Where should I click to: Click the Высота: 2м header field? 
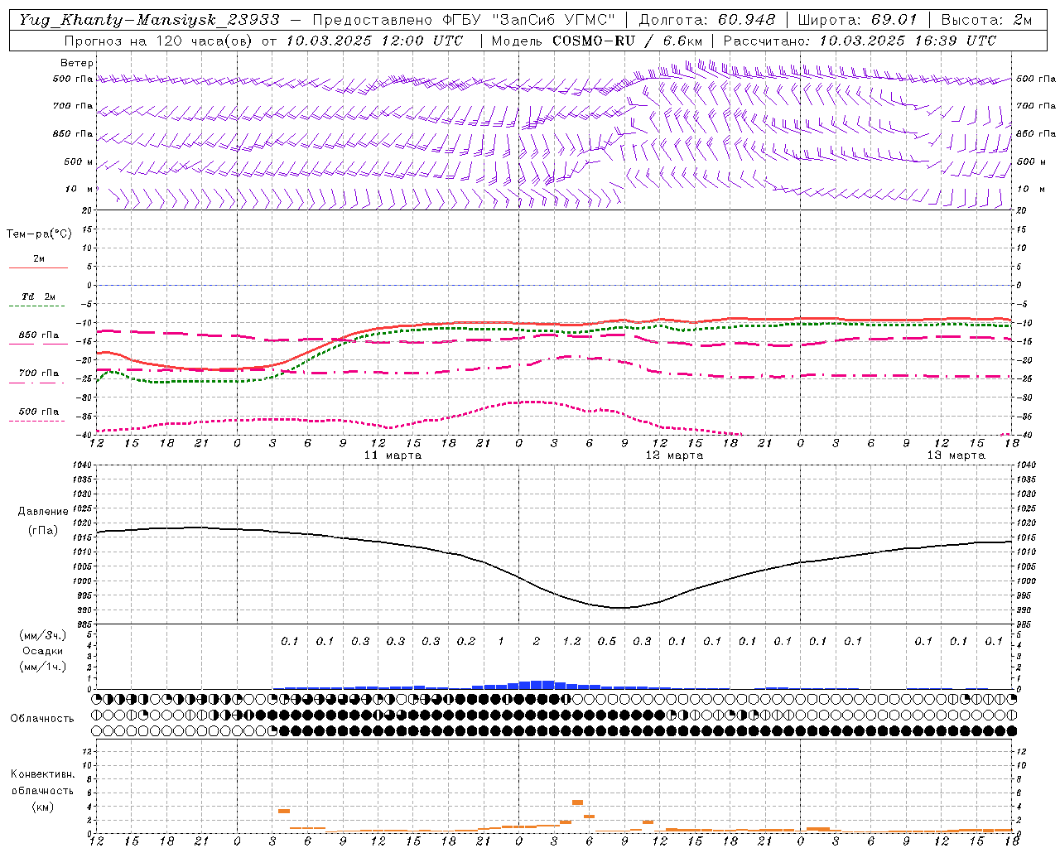[986, 20]
